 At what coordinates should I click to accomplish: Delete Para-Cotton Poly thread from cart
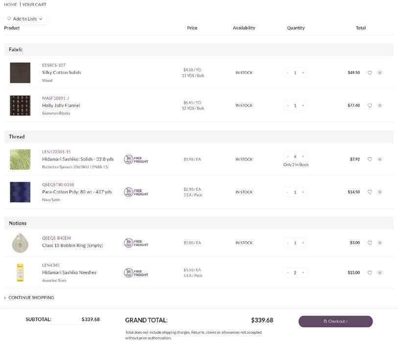click(380, 192)
